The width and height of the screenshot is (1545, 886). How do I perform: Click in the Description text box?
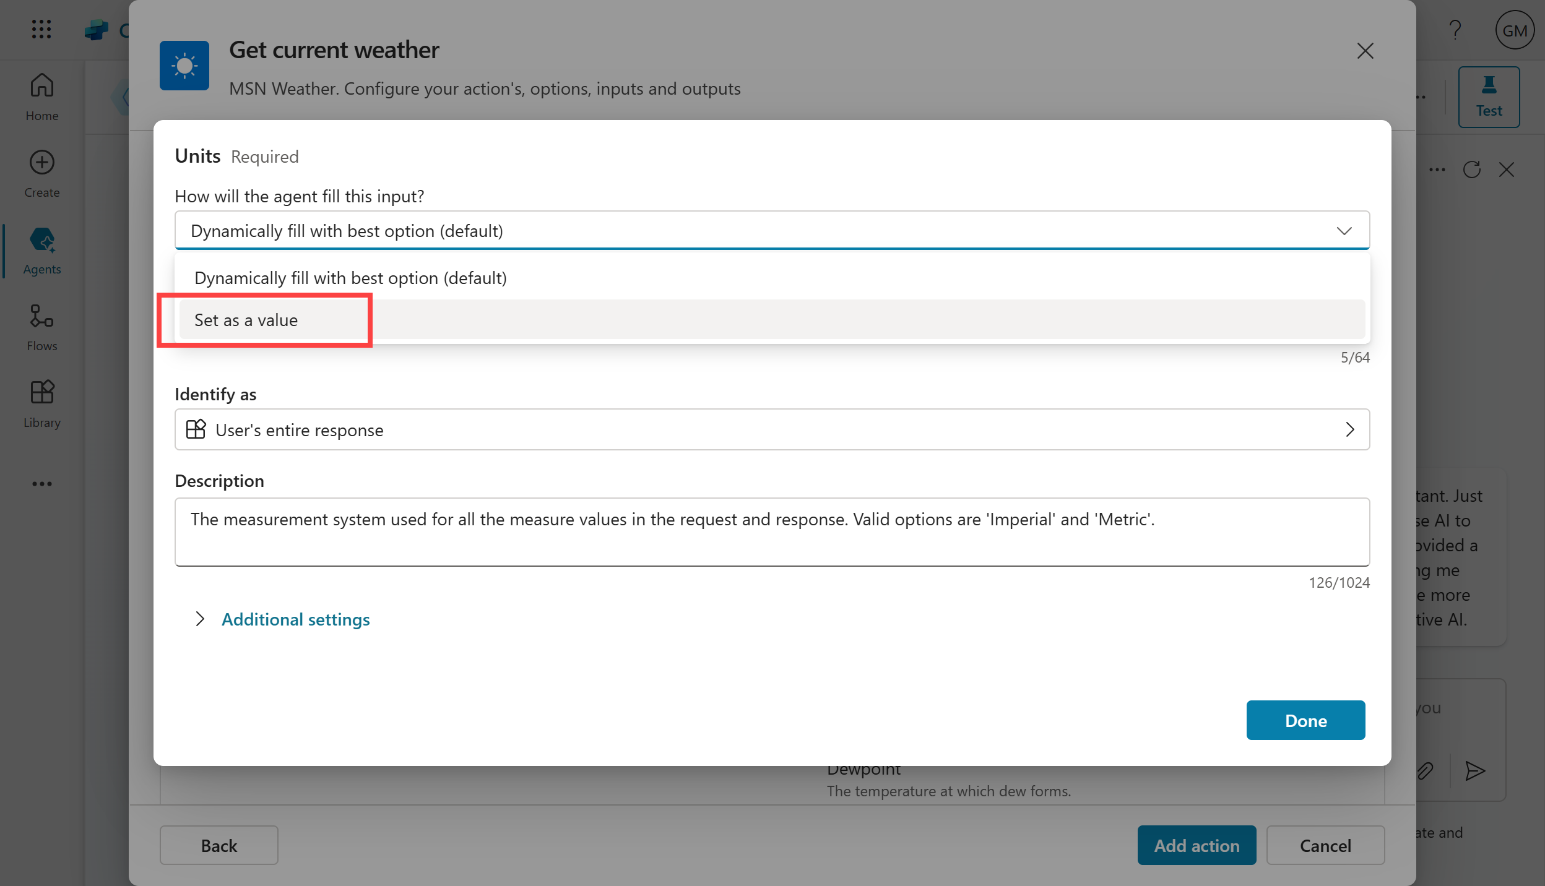[772, 531]
